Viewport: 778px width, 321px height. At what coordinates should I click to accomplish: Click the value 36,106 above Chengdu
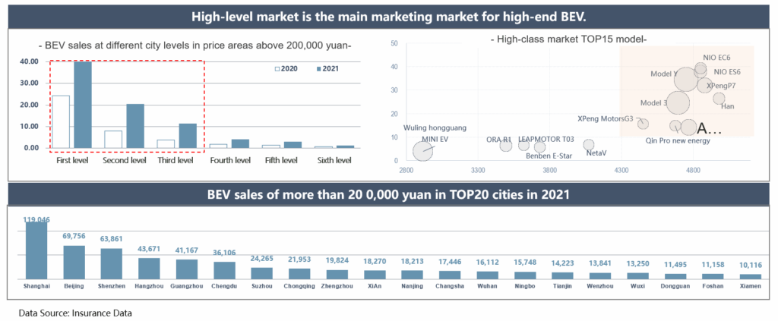(x=224, y=252)
